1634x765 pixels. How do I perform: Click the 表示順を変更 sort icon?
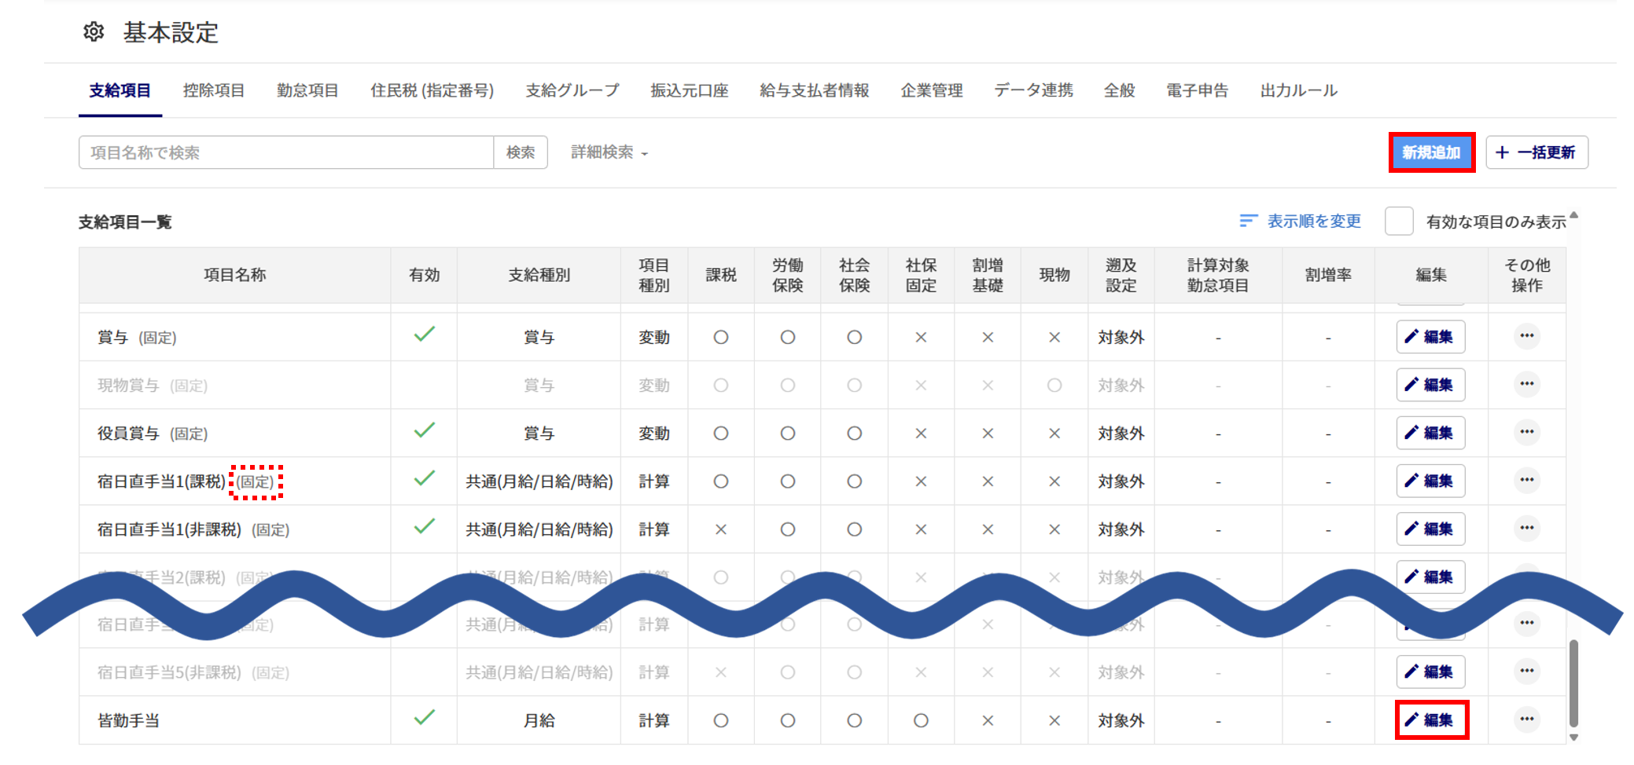pyautogui.click(x=1248, y=221)
